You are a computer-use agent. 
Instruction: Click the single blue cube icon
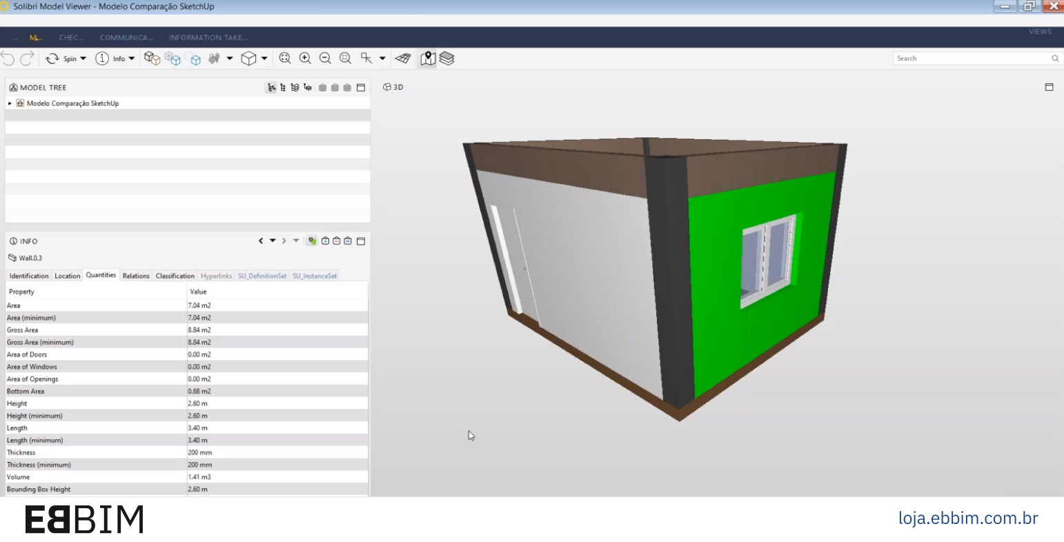[195, 59]
